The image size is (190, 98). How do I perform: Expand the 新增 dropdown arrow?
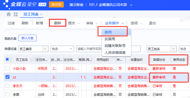pyautogui.click(x=47, y=23)
